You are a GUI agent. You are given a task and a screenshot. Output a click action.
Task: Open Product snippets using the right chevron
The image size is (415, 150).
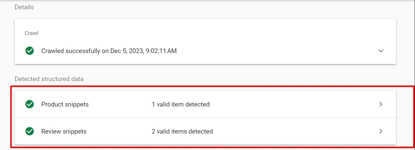click(381, 104)
